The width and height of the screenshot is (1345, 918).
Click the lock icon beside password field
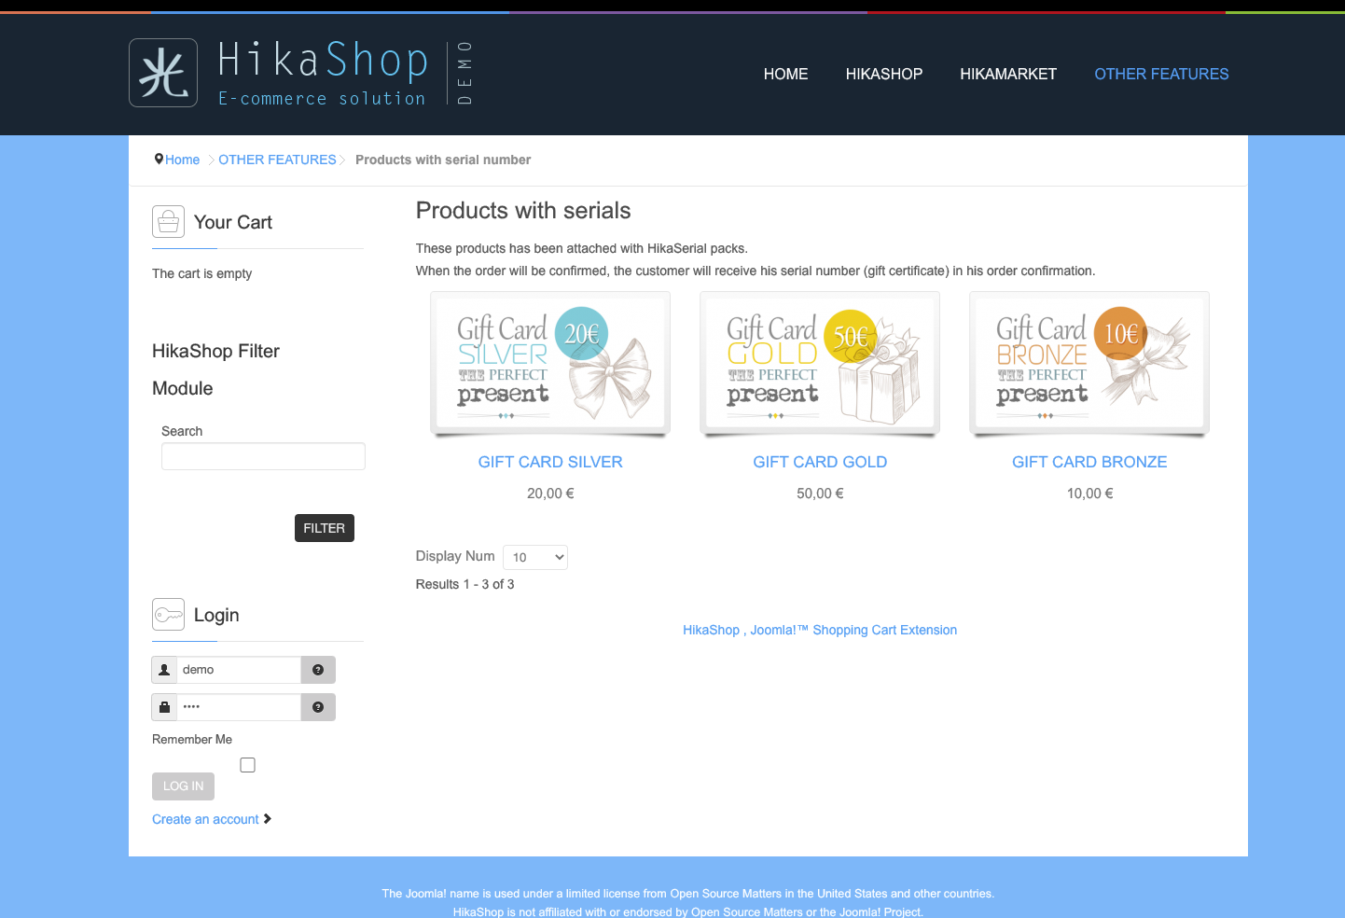pos(164,707)
